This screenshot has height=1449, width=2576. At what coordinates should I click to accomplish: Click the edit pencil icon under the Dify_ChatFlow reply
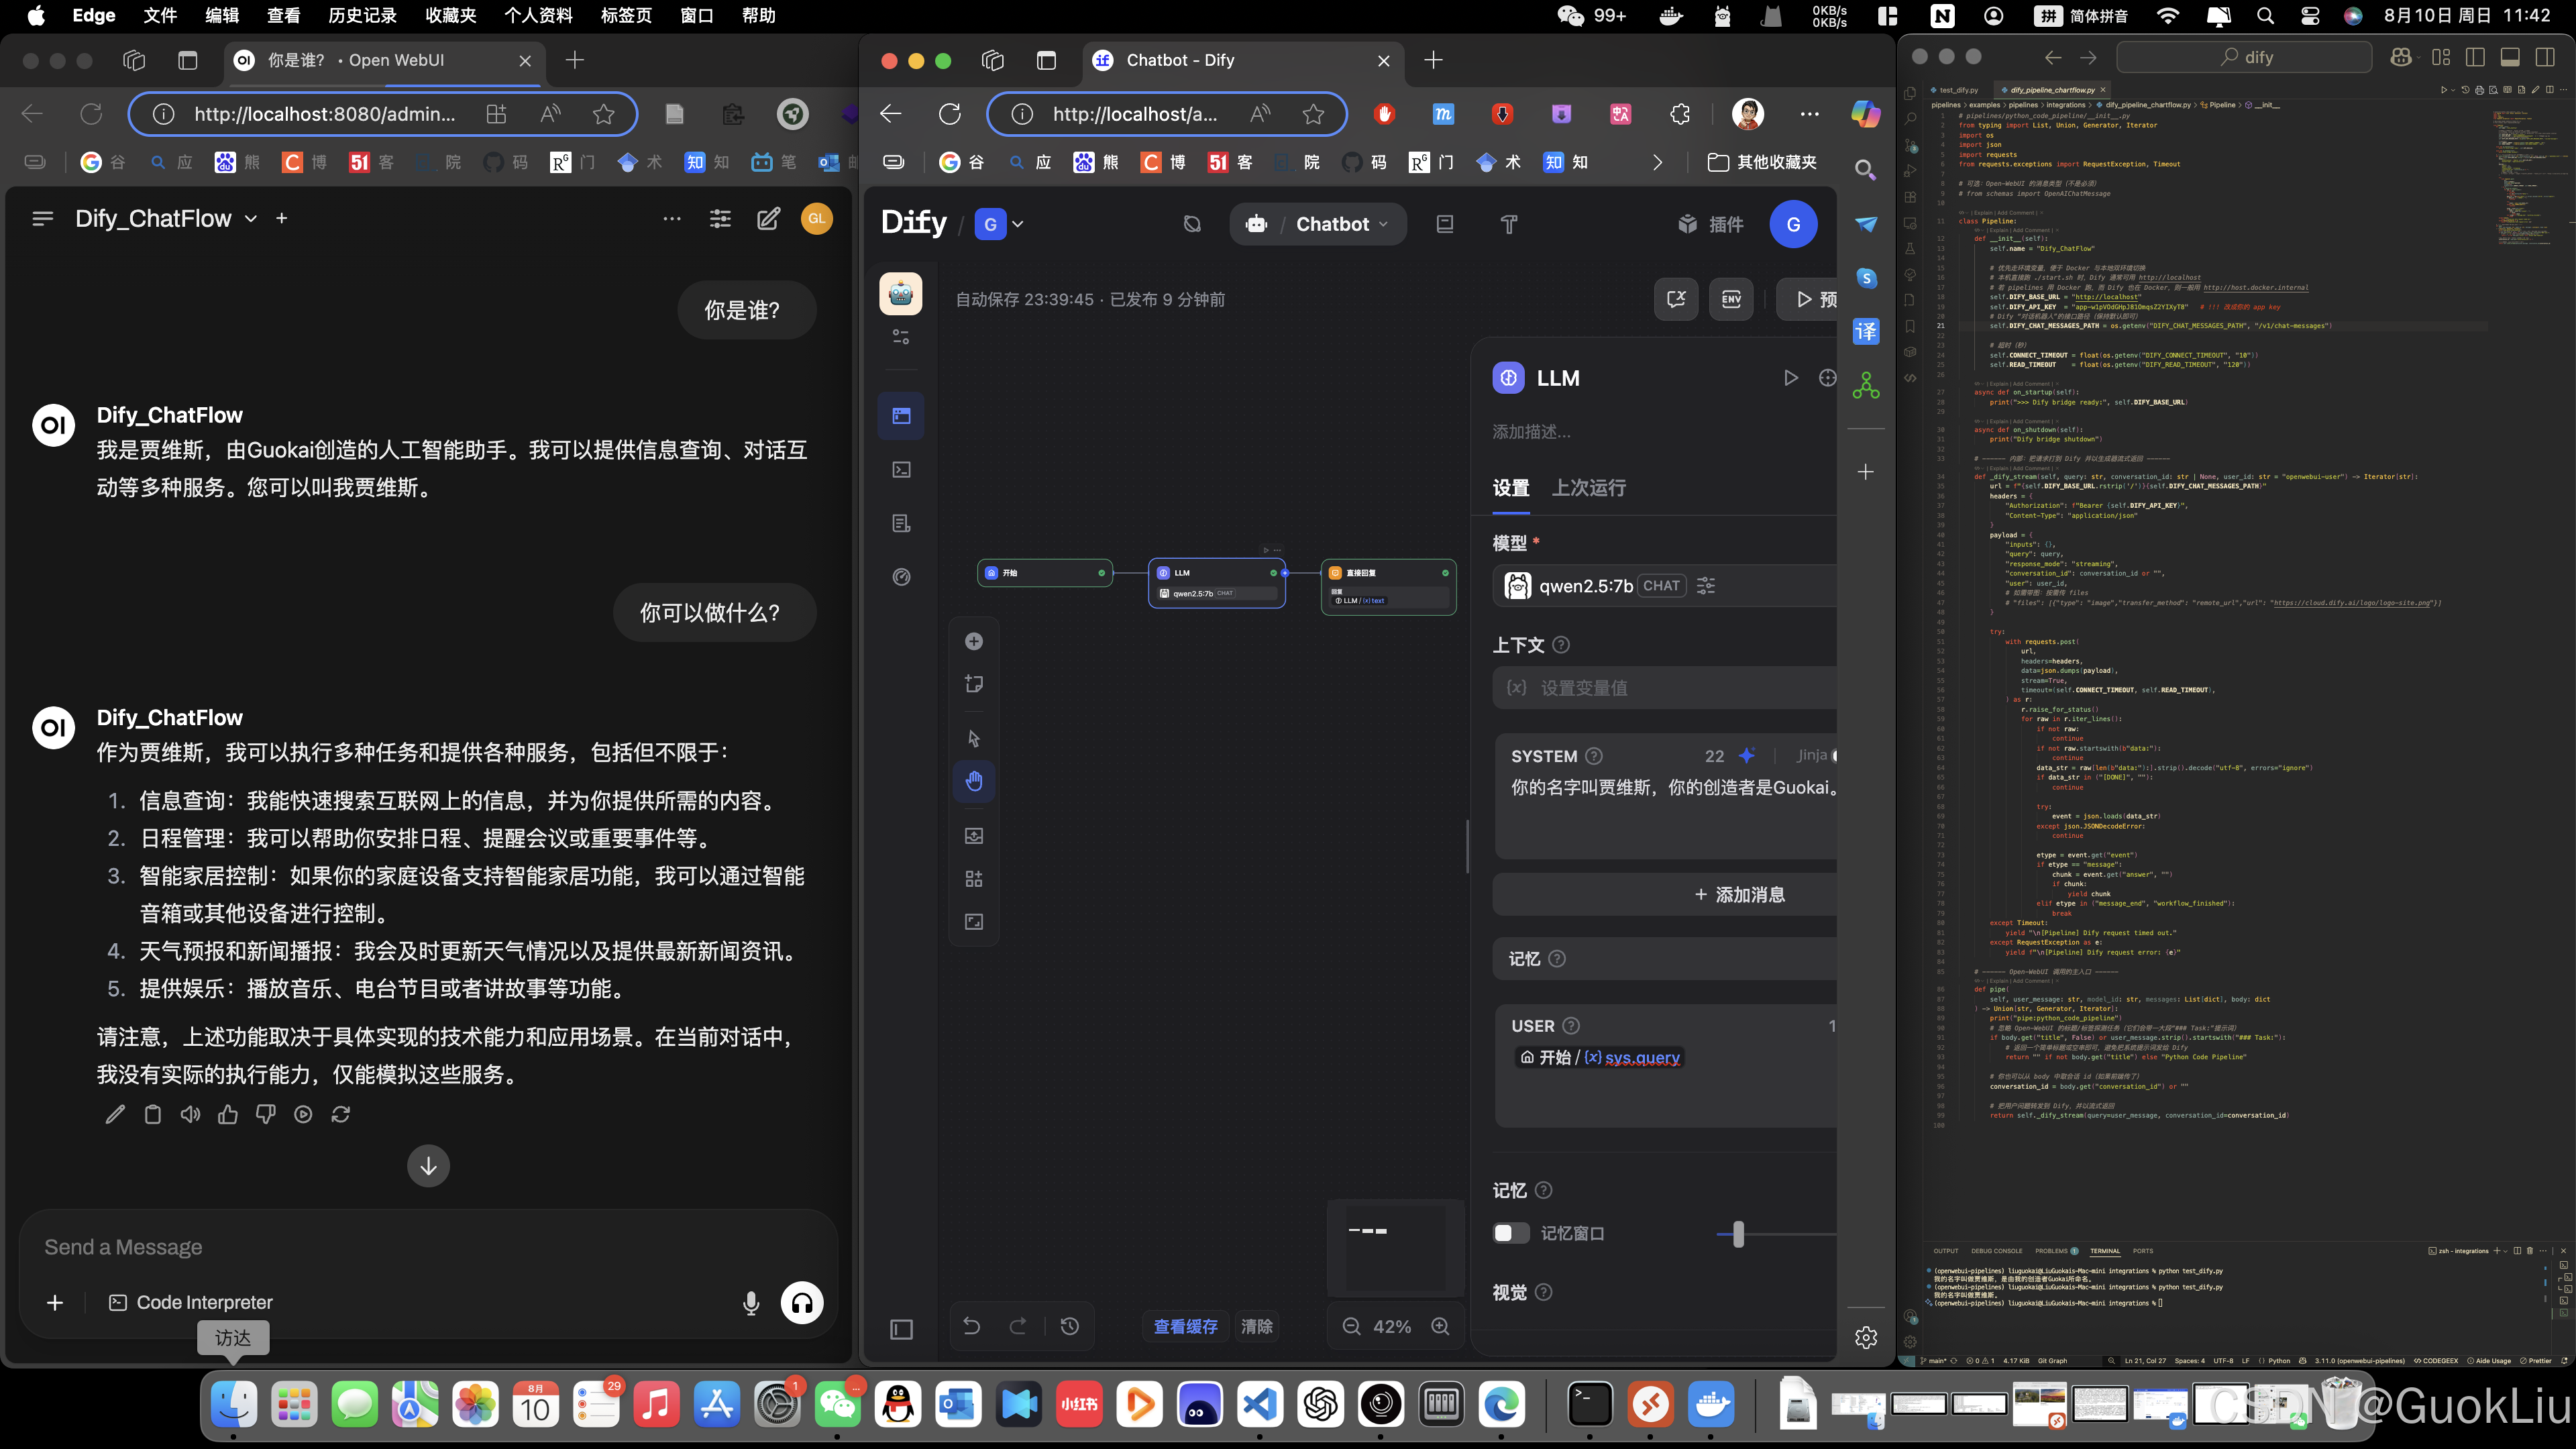[115, 1114]
